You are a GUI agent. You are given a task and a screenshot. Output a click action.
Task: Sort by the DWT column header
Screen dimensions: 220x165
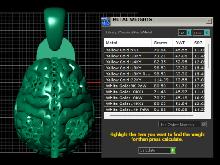(182, 43)
